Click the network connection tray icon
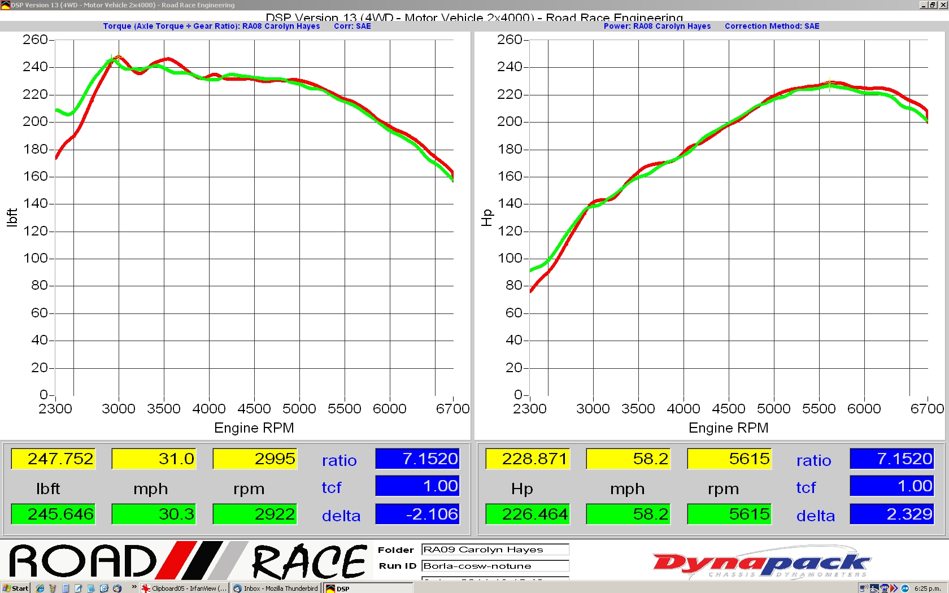The image size is (949, 593). point(863,588)
